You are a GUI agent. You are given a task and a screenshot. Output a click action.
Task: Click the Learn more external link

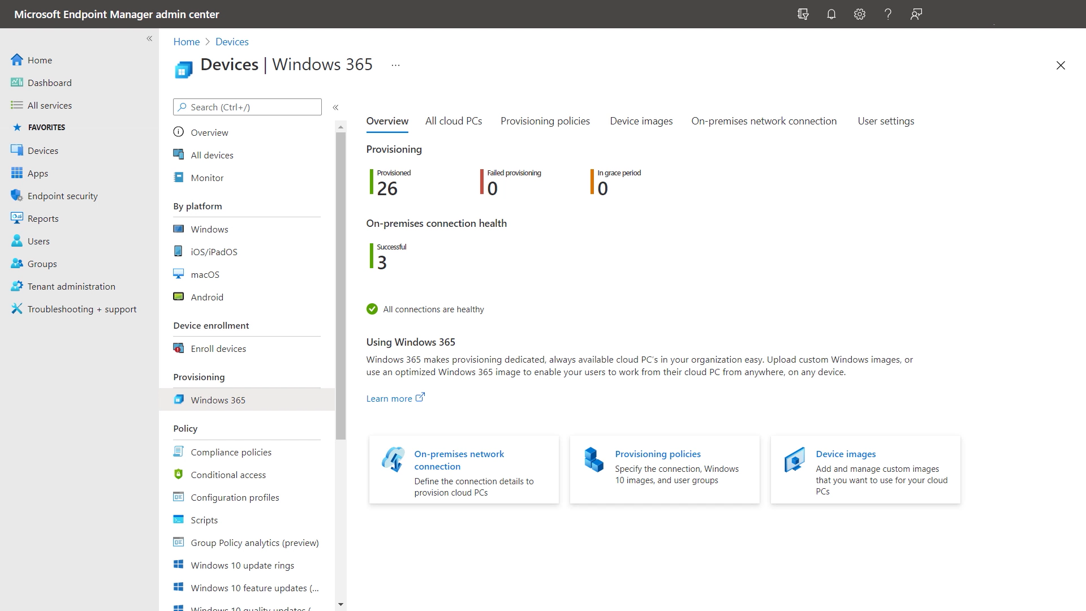(x=395, y=398)
